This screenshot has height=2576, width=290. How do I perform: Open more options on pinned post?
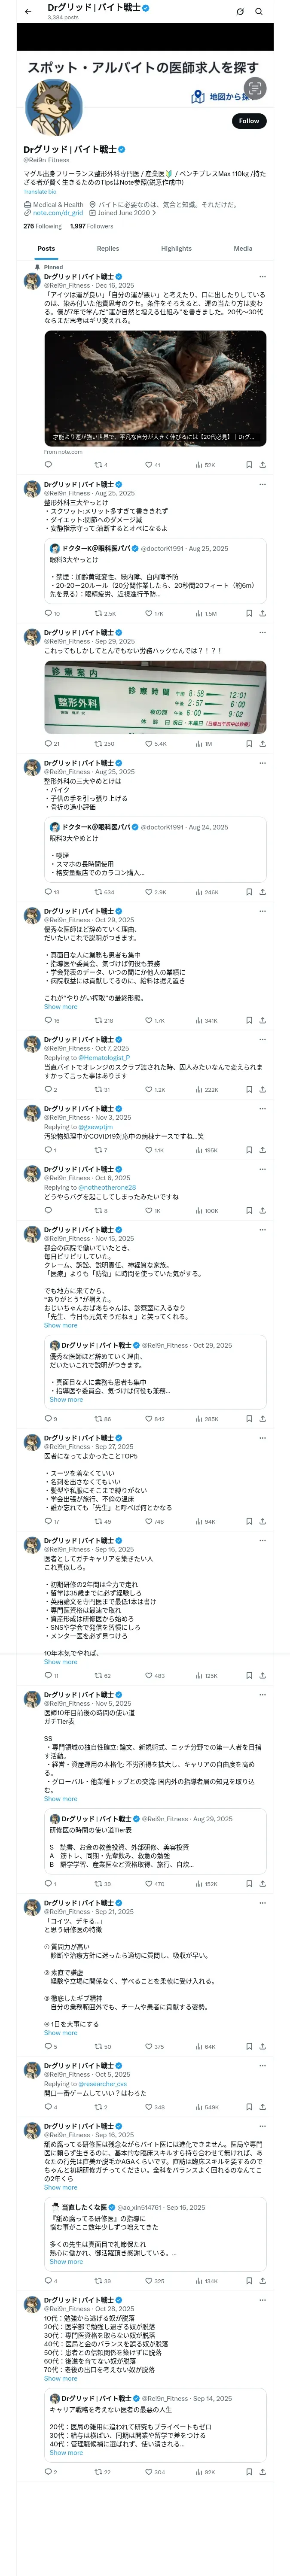(262, 277)
